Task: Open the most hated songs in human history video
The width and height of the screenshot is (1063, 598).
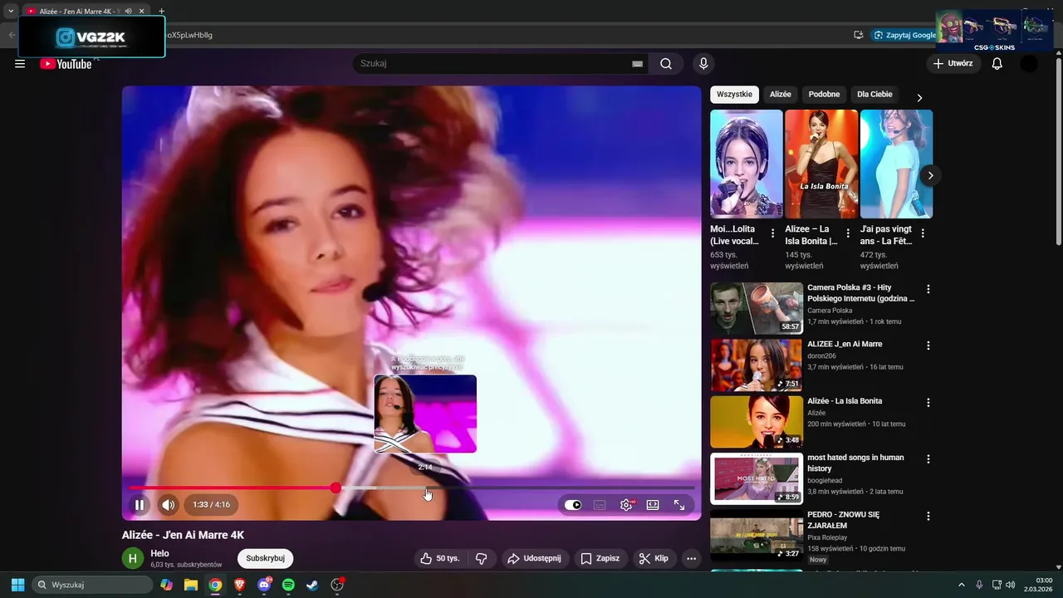Action: click(855, 463)
